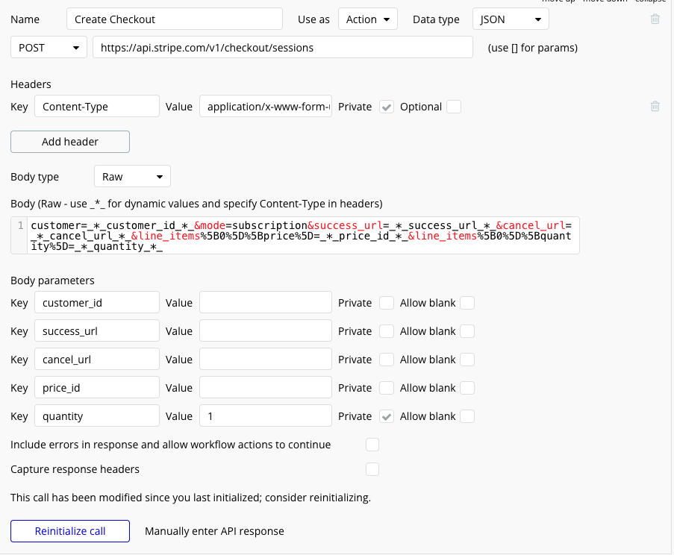
Task: Check Private for the price_id parameter
Action: click(x=387, y=388)
